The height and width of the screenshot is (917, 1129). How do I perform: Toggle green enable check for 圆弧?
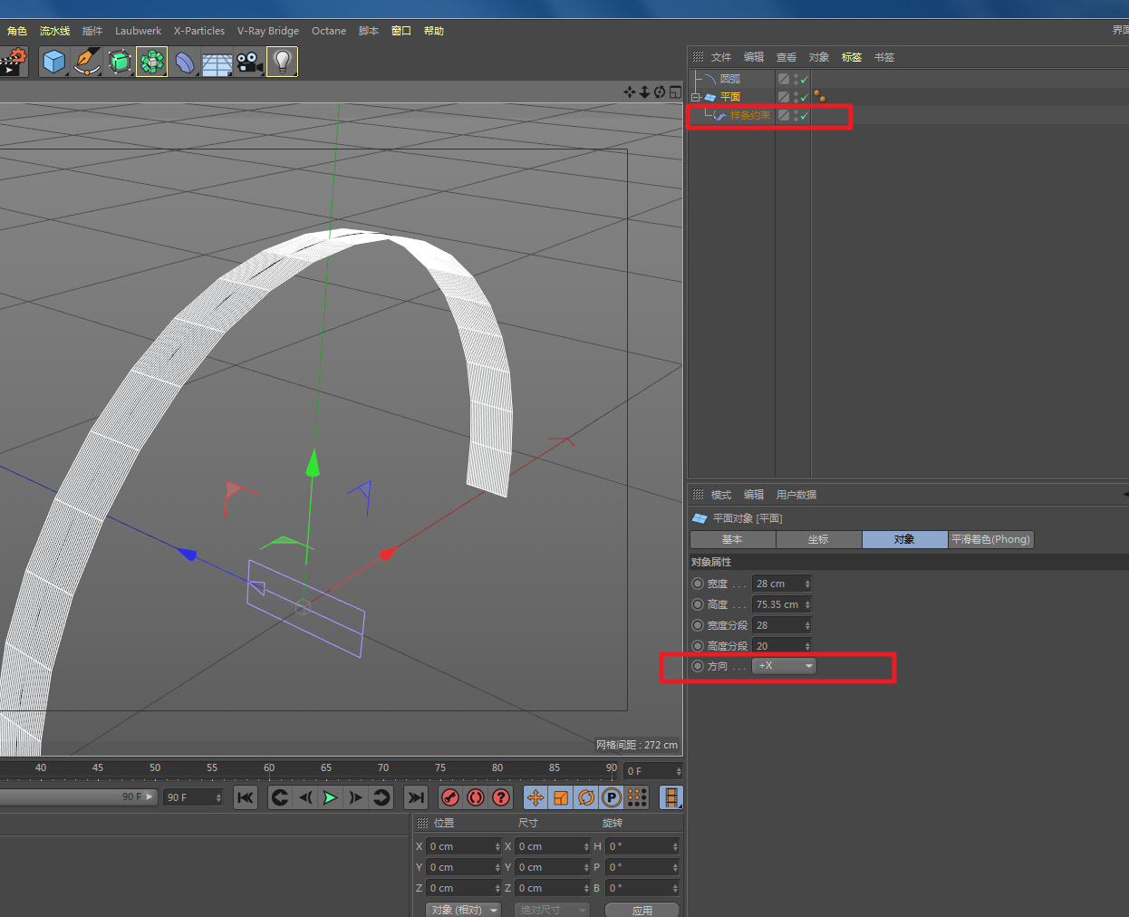click(x=804, y=80)
